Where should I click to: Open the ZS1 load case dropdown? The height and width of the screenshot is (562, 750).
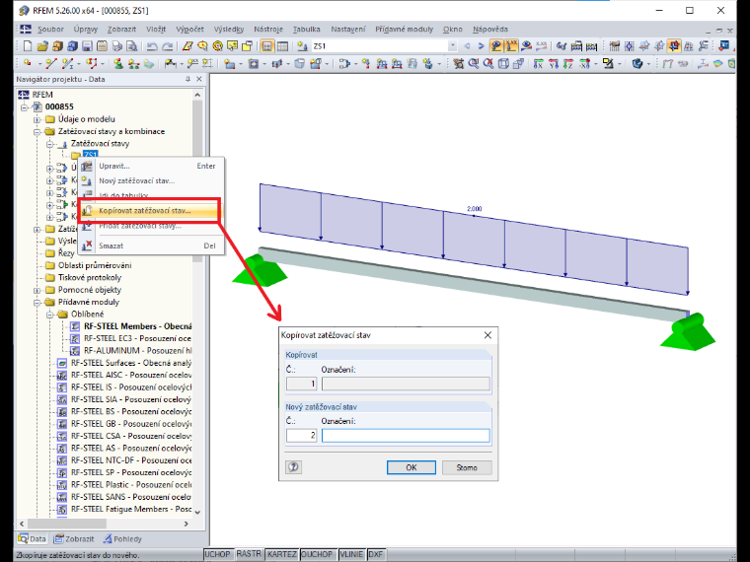pyautogui.click(x=452, y=46)
